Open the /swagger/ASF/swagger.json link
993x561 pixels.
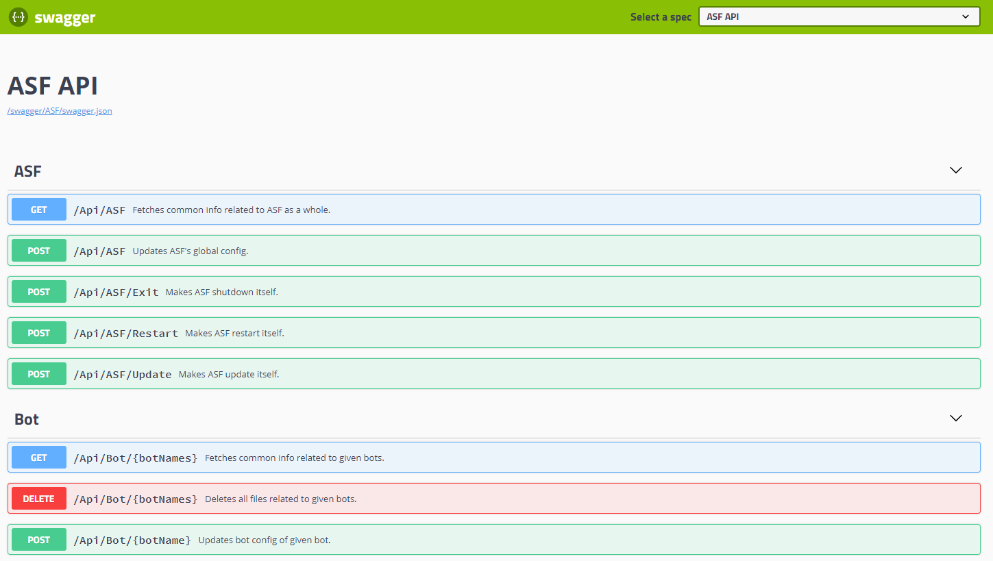(x=60, y=111)
